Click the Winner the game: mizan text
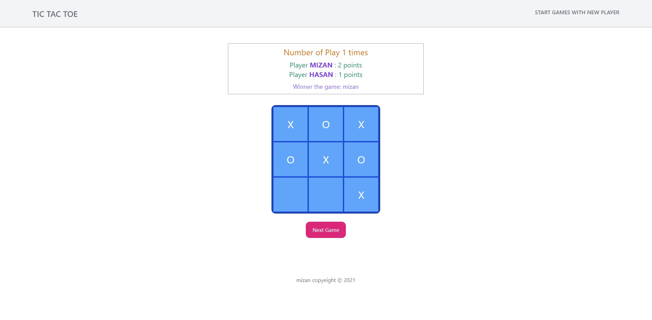Viewport: 652px width, 320px height. point(325,87)
